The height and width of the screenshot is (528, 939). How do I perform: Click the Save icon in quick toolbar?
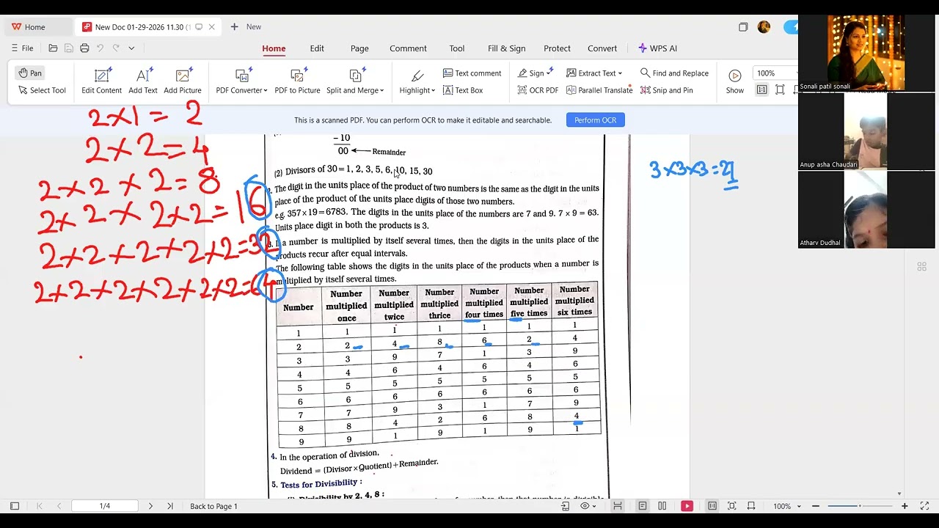pos(68,48)
